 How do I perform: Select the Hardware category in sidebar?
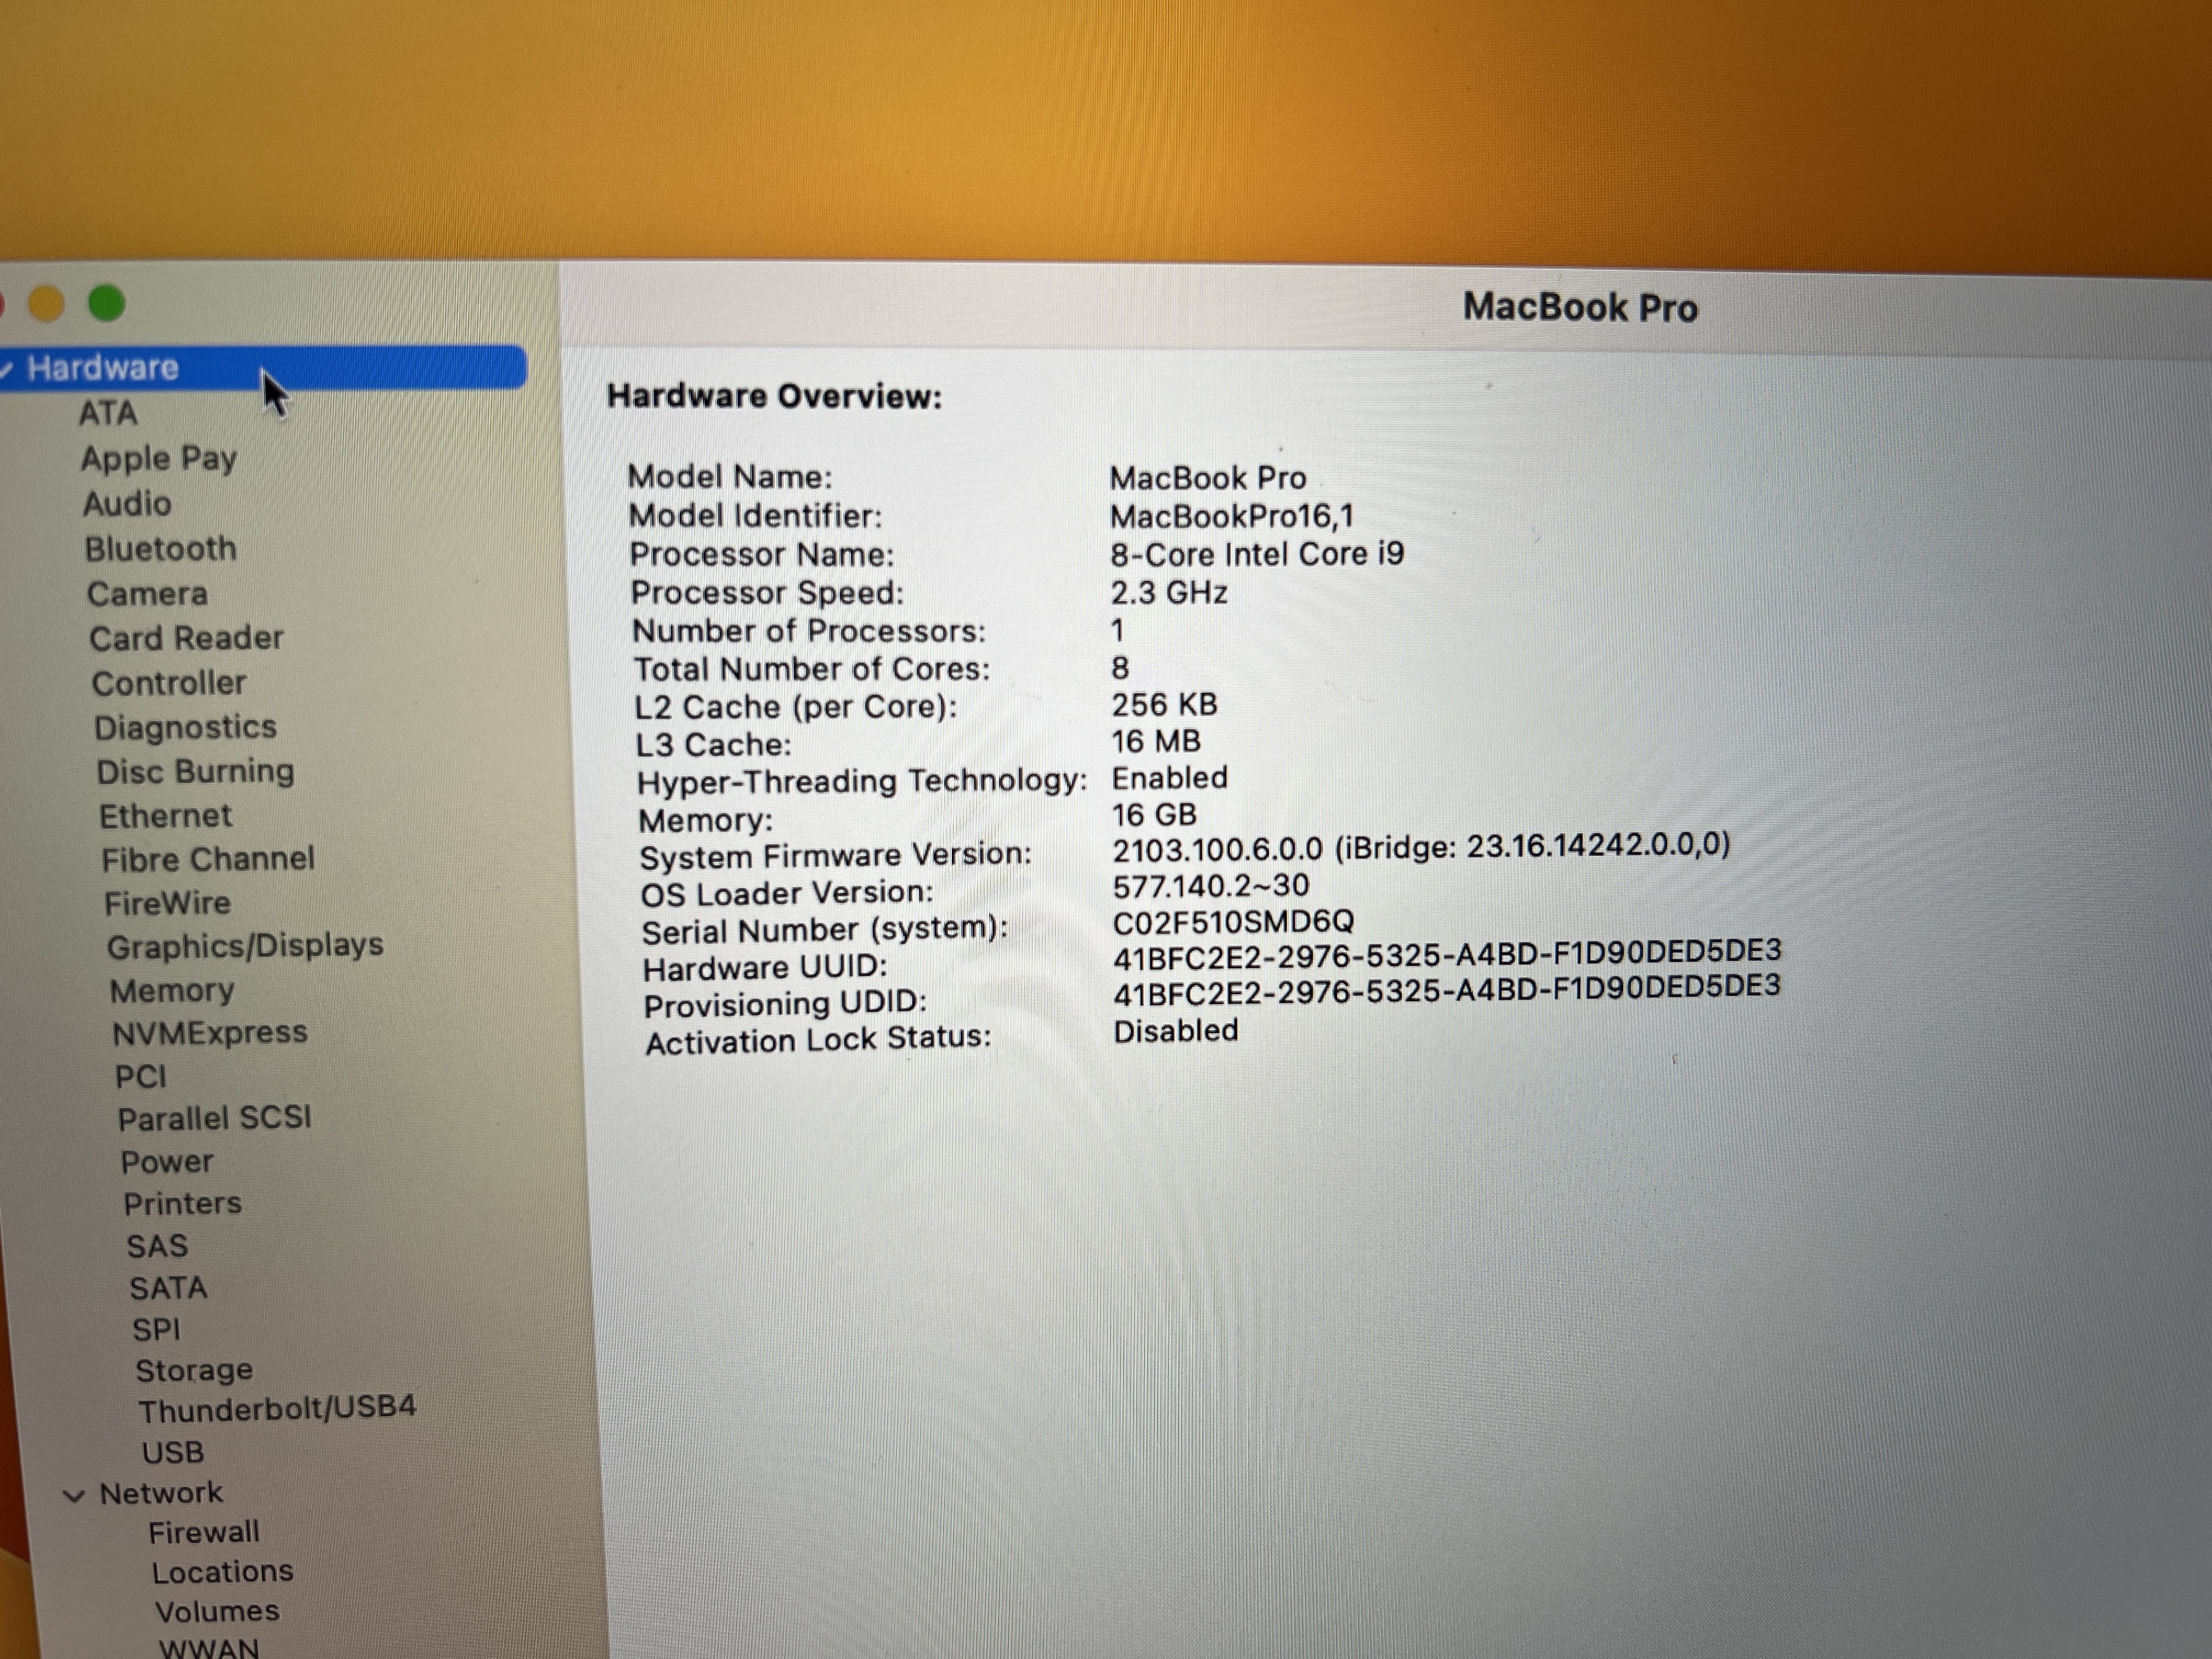(262, 367)
